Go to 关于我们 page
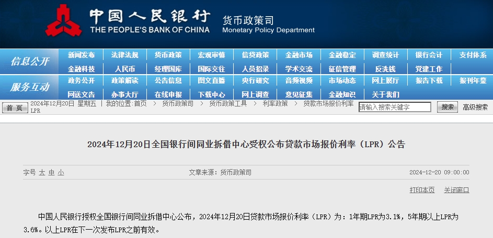Screen dimensions: 493x238 385,94
